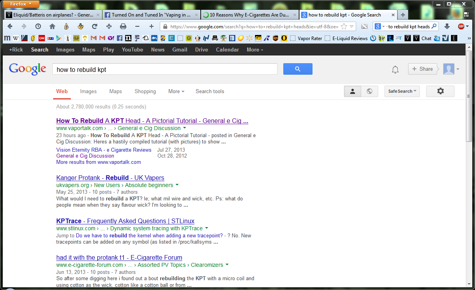Viewport: 475px width, 290px height.
Task: Bookmark this page with the star icon
Action: [x=344, y=26]
